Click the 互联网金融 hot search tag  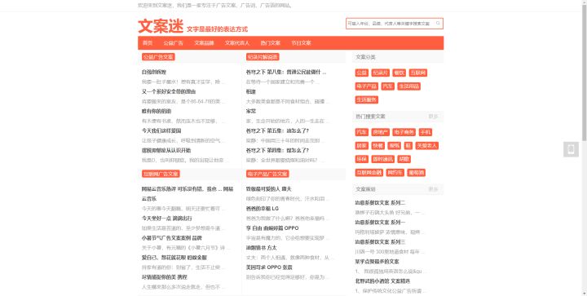(x=369, y=173)
